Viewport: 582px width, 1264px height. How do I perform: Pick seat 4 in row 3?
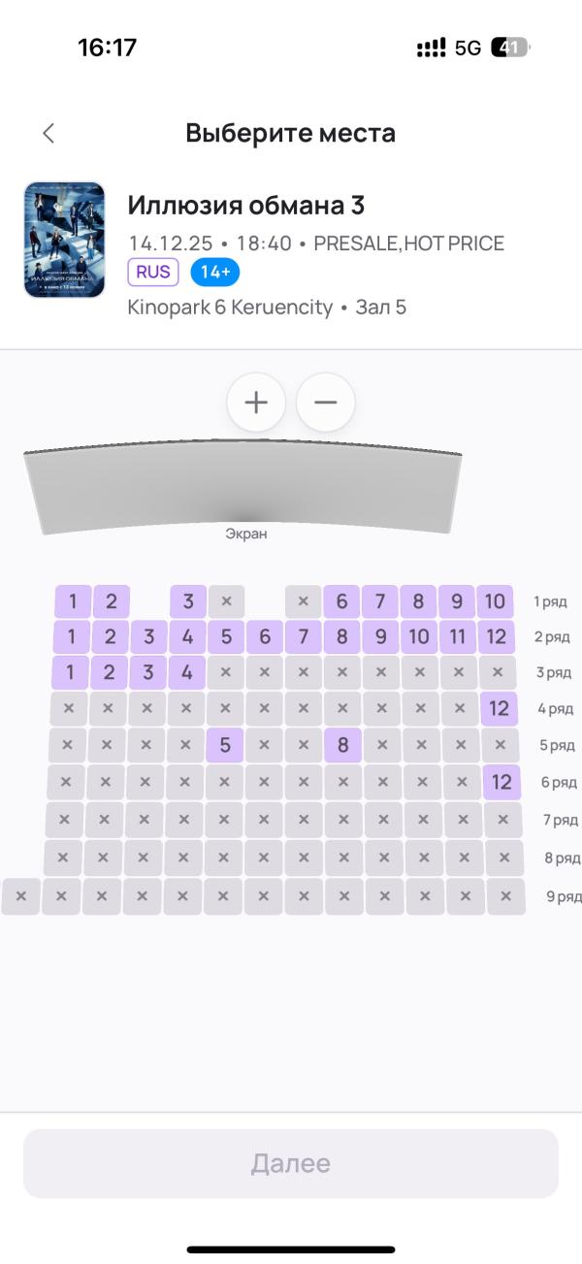coord(187,672)
